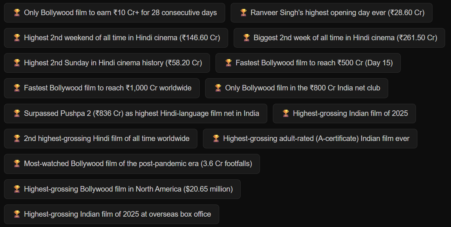Click the trophy icon on the Biggest 2nd week badge
Image resolution: width=451 pixels, height=227 pixels.
click(x=246, y=38)
